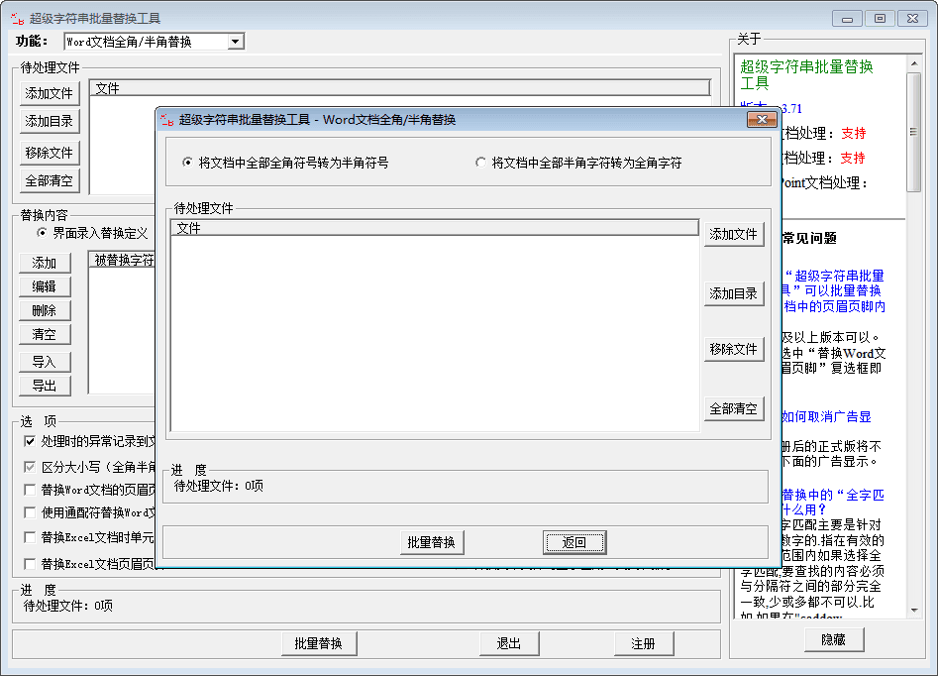Image resolution: width=938 pixels, height=676 pixels.
Task: Select 界面录入替换定义 radio button
Action: [x=42, y=232]
